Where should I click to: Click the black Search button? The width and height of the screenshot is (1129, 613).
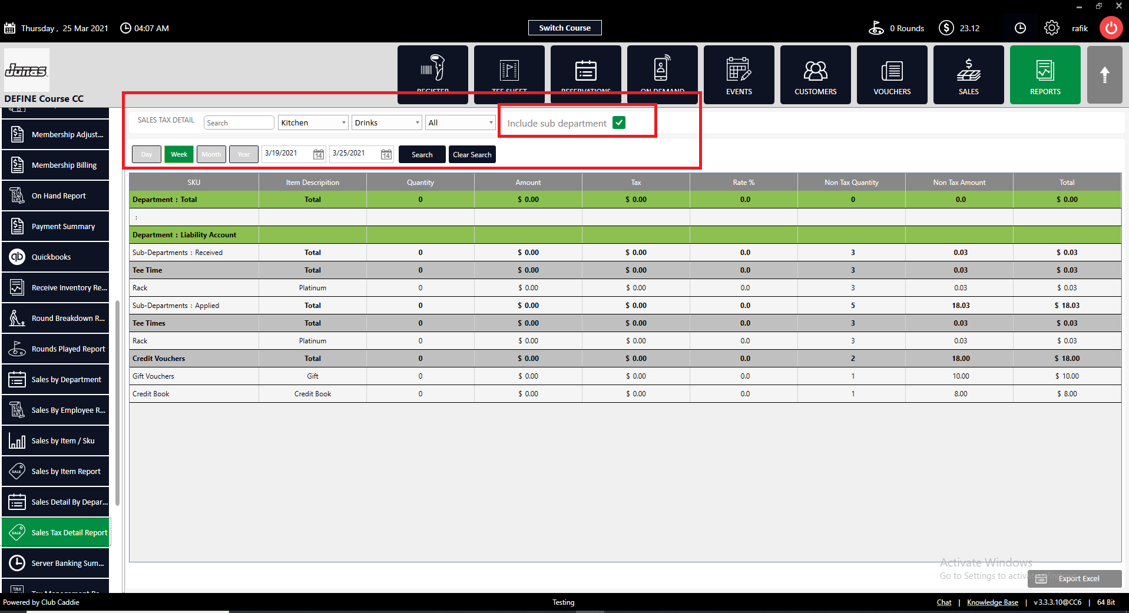coord(422,154)
